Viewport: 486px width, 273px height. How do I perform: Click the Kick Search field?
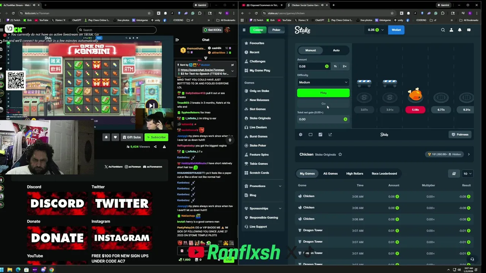(117, 30)
